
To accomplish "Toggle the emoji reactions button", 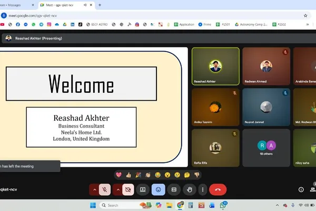I will click(158, 189).
